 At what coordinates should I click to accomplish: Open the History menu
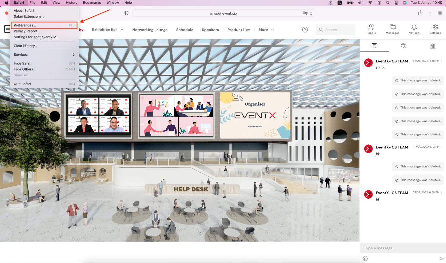(x=71, y=3)
